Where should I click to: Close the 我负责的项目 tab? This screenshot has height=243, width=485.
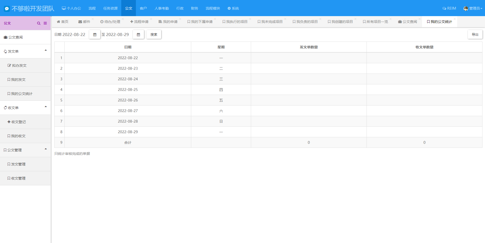click(320, 19)
